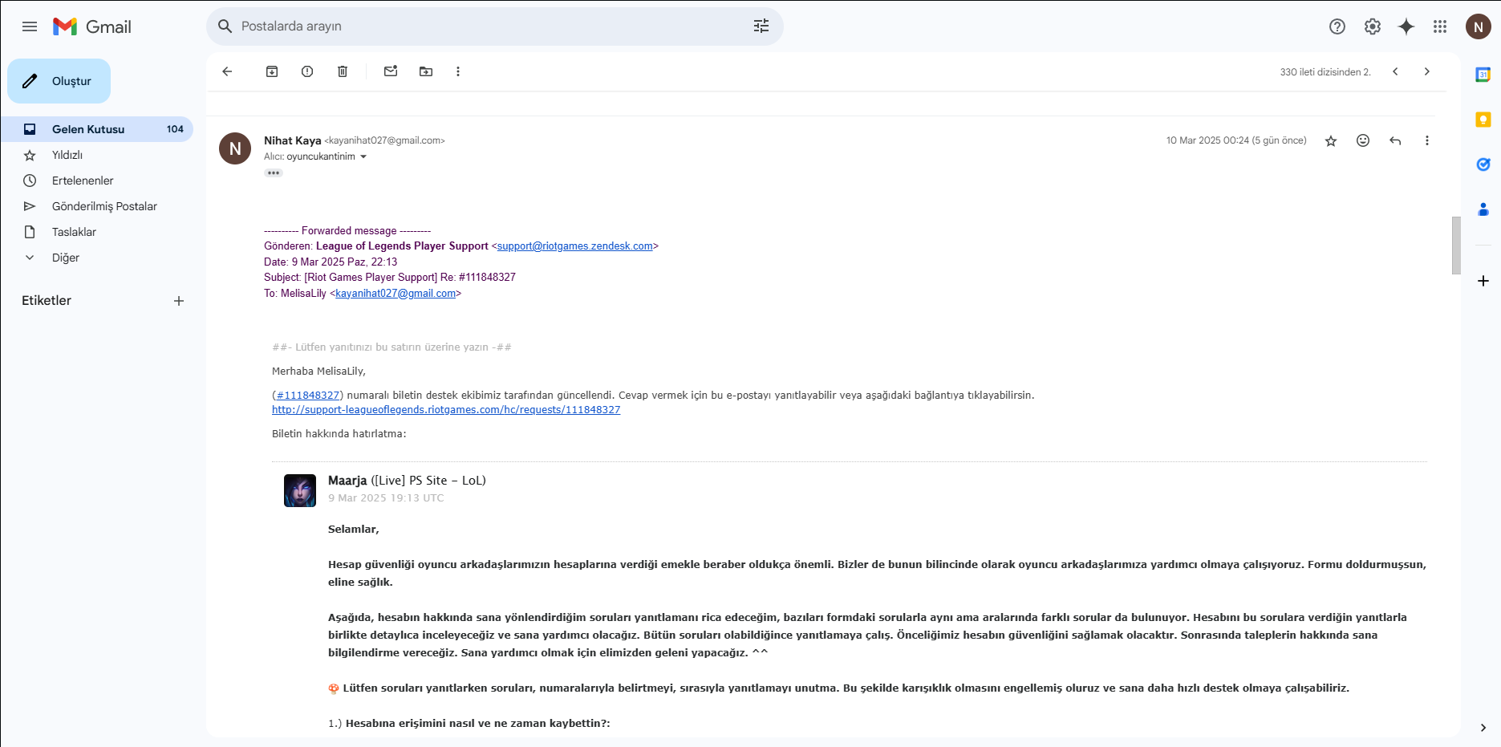
Task: Open Google Keep side panel
Action: (x=1483, y=120)
